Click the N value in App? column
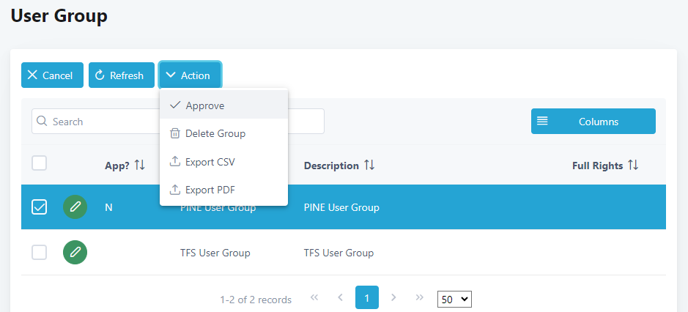 (x=108, y=207)
